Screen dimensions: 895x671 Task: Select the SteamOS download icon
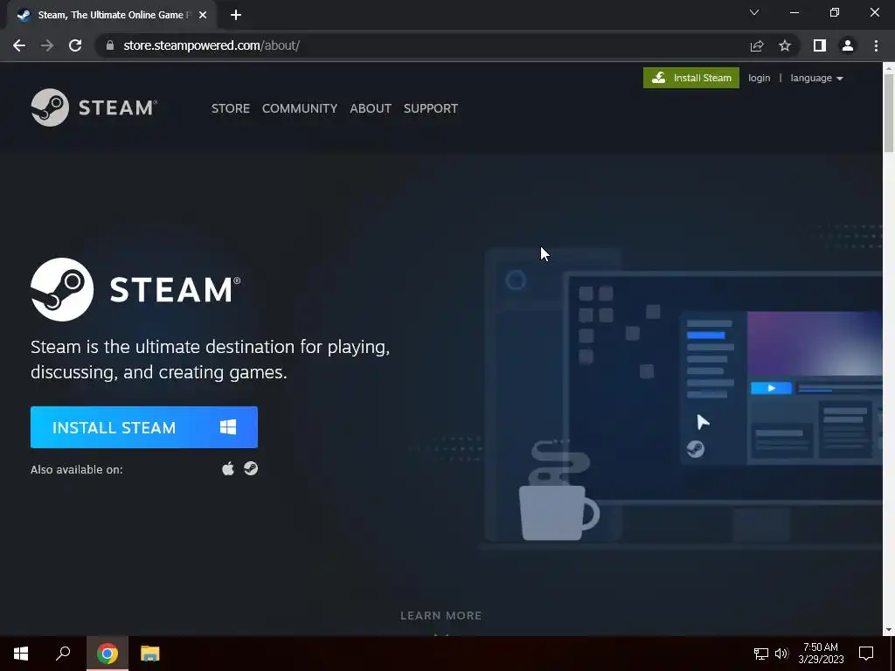pyautogui.click(x=251, y=469)
